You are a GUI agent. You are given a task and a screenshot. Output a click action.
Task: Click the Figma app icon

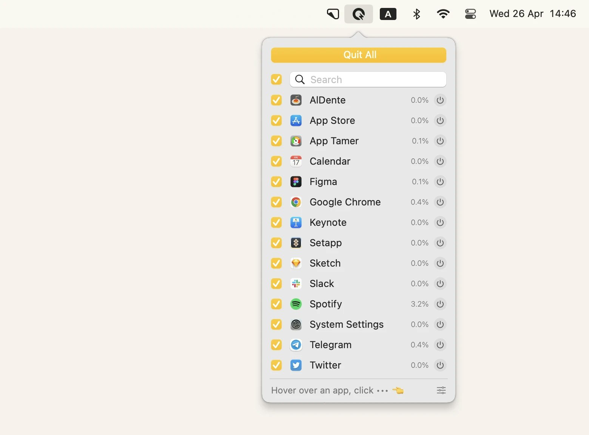click(x=296, y=182)
